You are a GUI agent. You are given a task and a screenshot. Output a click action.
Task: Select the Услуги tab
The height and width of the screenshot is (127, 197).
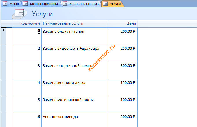tap(113, 4)
